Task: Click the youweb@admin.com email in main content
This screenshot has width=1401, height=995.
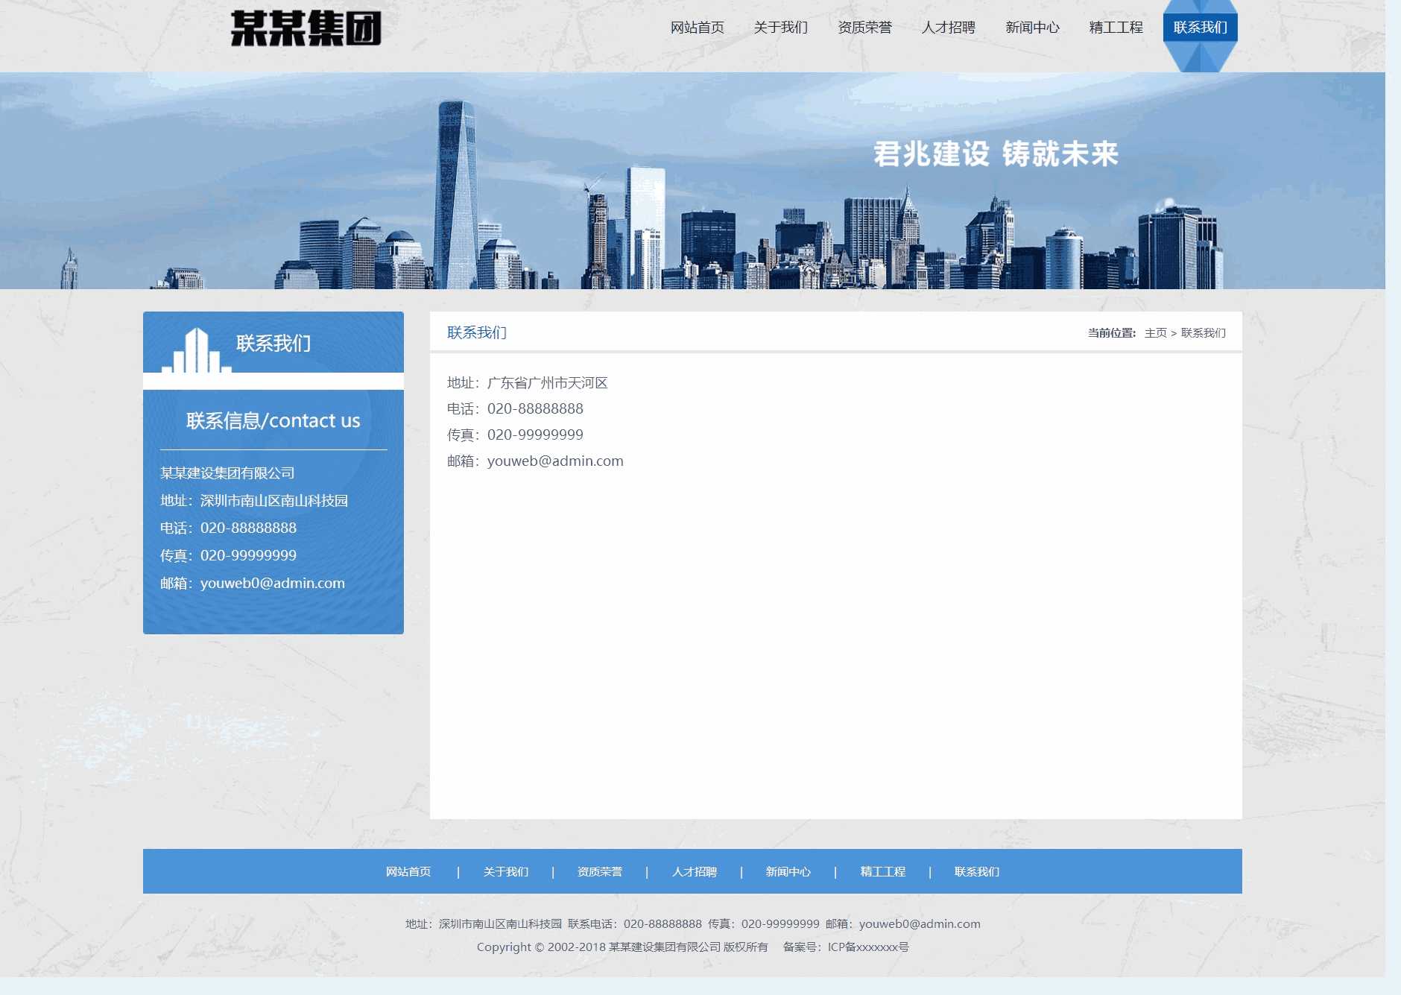Action: [555, 461]
